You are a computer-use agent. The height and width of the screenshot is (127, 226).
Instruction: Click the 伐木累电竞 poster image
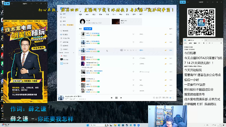click(x=25, y=61)
